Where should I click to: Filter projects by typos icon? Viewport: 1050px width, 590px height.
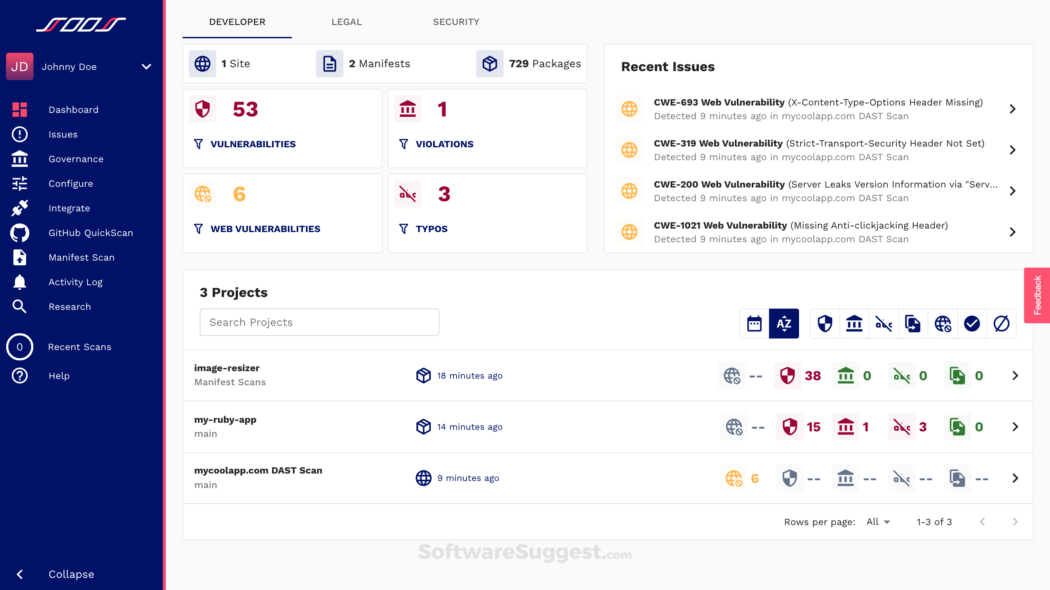pos(883,323)
